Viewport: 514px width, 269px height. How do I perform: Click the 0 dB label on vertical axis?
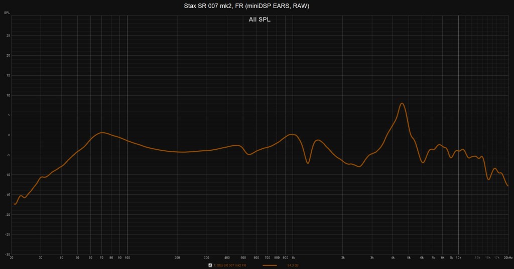8,135
